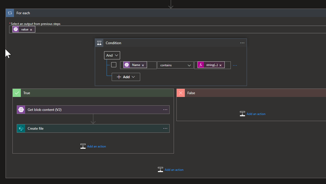This screenshot has height=184, width=326.
Task: Collapse the For each header
Action: click(x=166, y=13)
